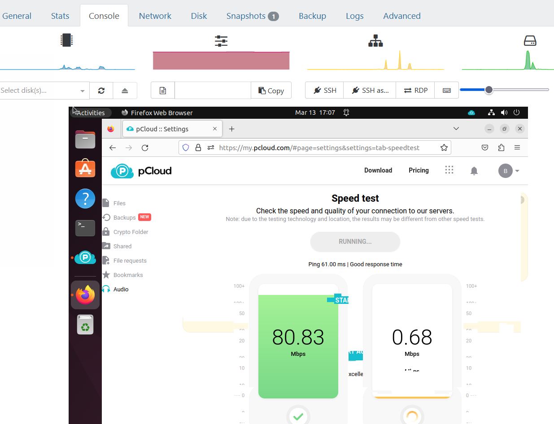The height and width of the screenshot is (424, 554).
Task: Open the Firefox extensions puzzle icon
Action: 501,147
